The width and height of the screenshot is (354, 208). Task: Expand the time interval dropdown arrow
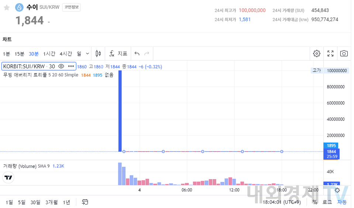(x=87, y=54)
